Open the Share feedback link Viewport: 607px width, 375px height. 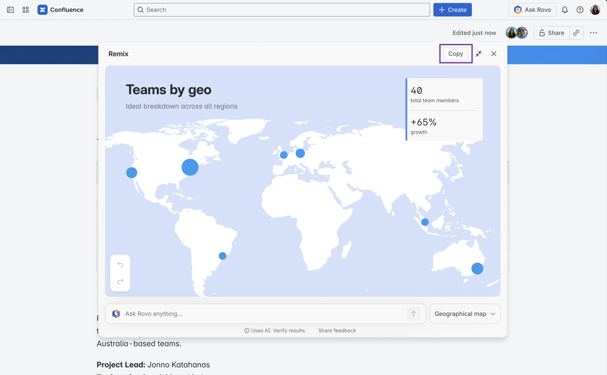337,330
